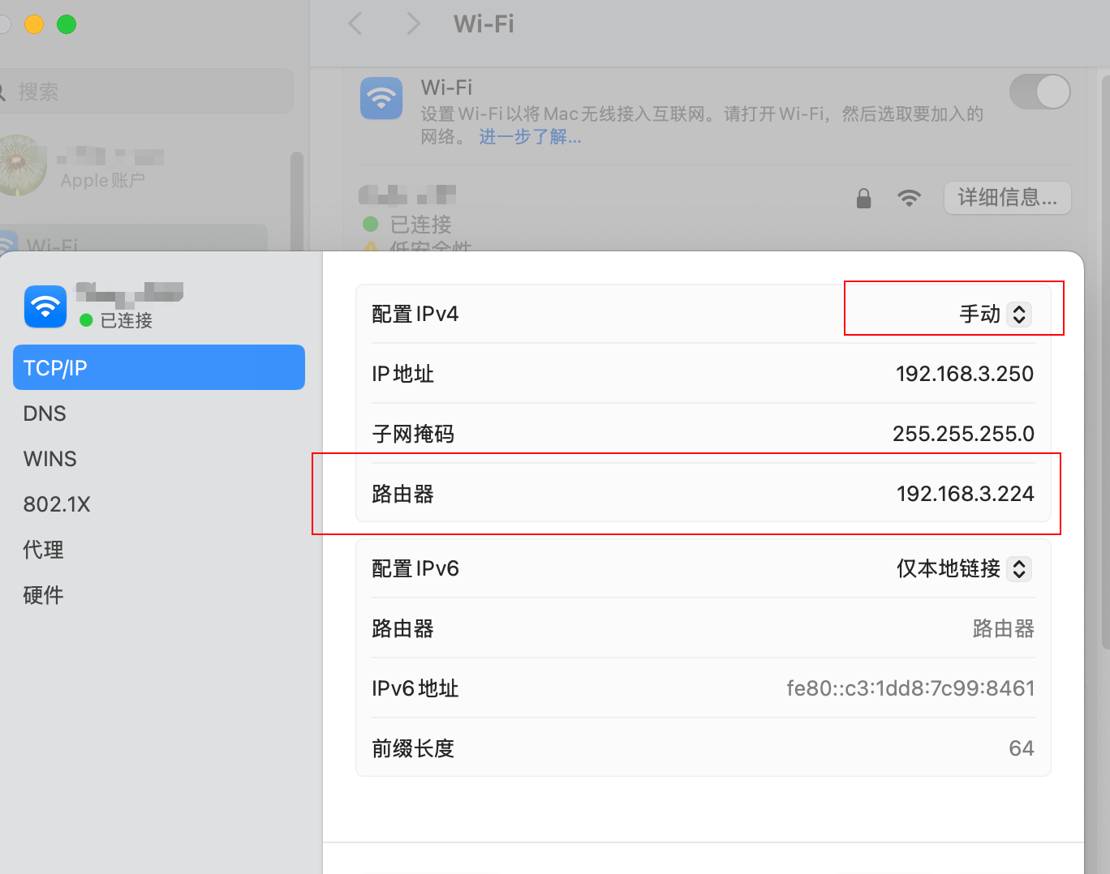Open the 配置 IPv6 仅本地链接 dropdown
Screen dimensions: 1110x874
[962, 568]
